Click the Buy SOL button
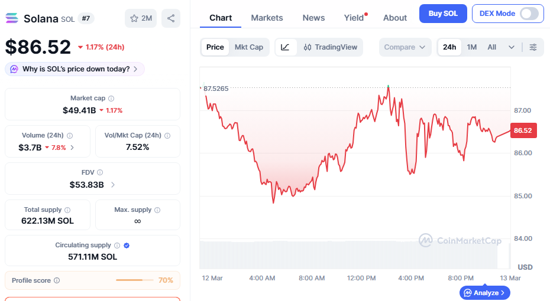 tap(443, 14)
